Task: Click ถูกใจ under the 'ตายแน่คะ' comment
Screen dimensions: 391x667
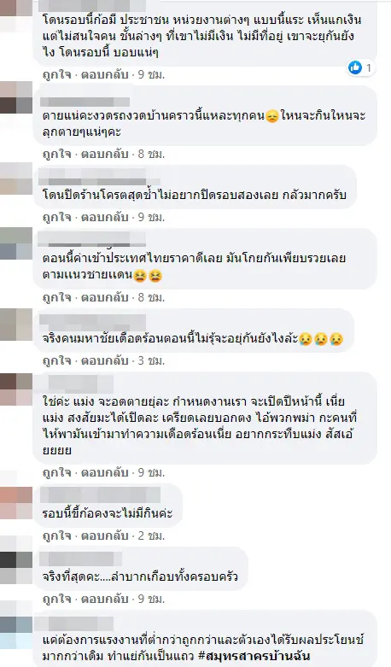Action: click(x=56, y=154)
